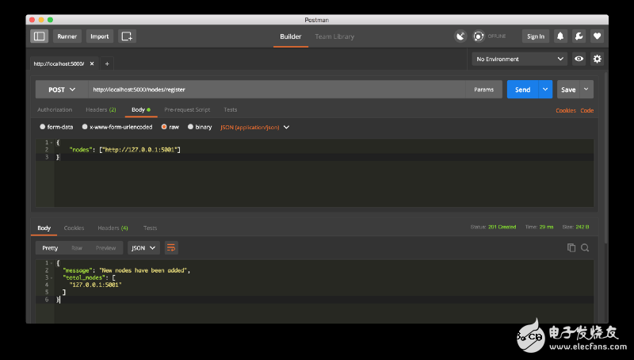Search within the response body
The width and height of the screenshot is (634, 360).
coord(585,247)
